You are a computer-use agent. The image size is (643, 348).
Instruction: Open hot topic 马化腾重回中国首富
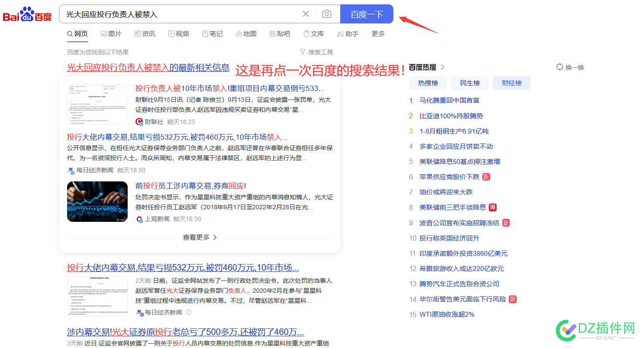point(449,100)
